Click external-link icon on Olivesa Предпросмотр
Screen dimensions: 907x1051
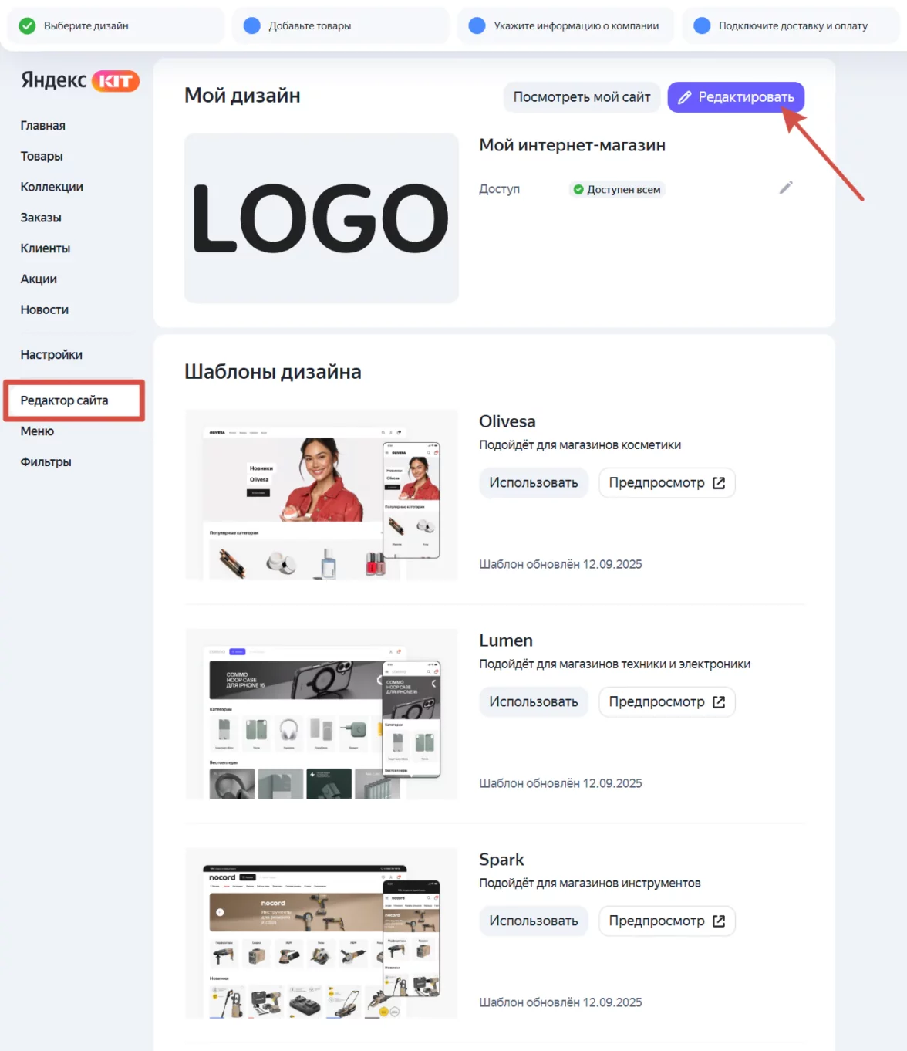719,483
